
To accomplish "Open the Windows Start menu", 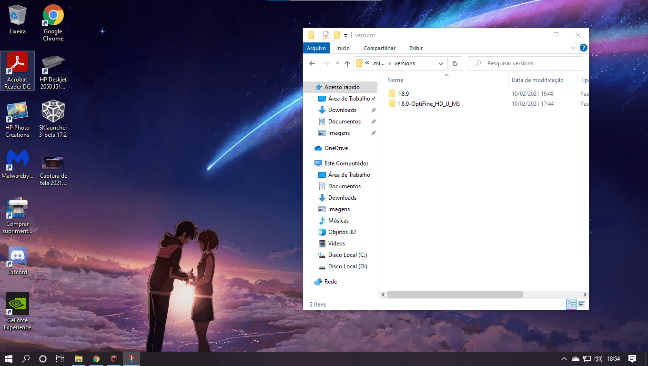I will pos(8,359).
